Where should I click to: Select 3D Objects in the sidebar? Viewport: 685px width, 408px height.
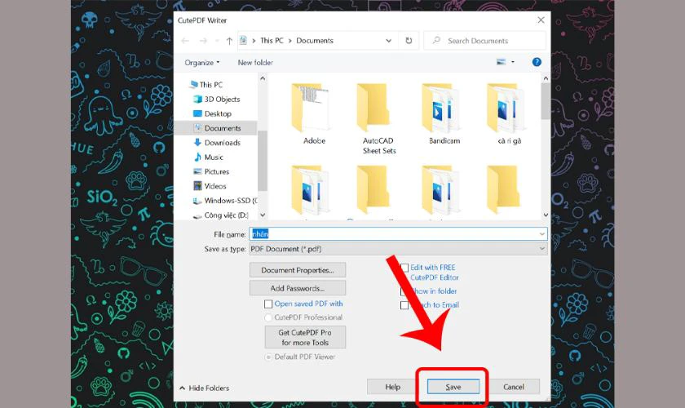pos(217,100)
